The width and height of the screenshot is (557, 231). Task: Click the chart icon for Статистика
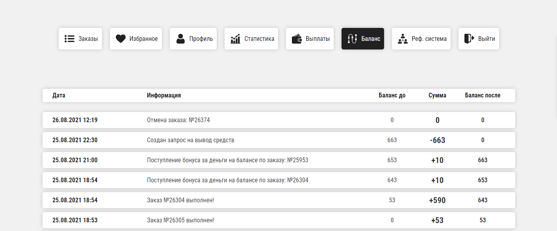coord(235,39)
